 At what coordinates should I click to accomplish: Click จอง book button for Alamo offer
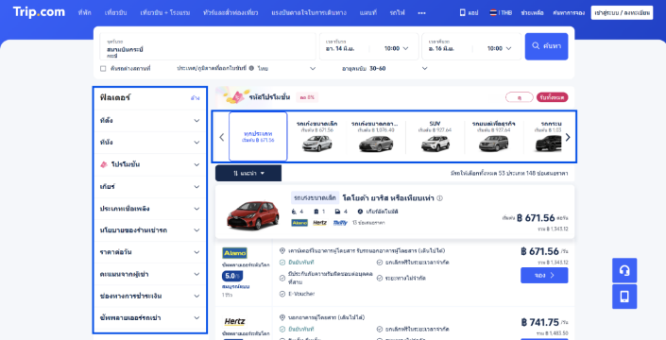[544, 275]
